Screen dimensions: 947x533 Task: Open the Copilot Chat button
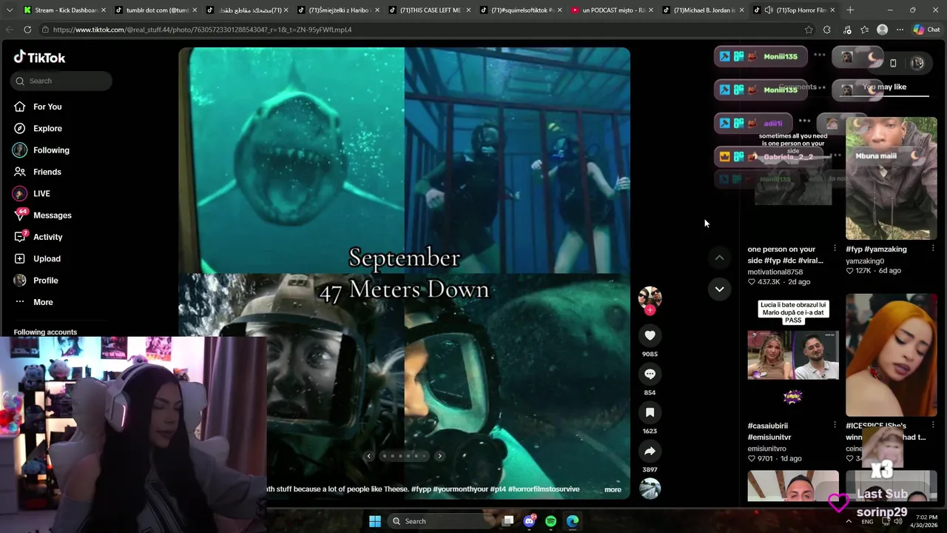926,30
